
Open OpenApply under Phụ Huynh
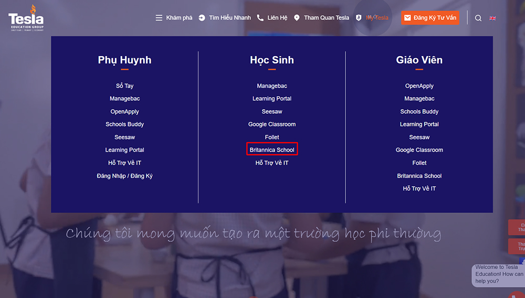[124, 112]
